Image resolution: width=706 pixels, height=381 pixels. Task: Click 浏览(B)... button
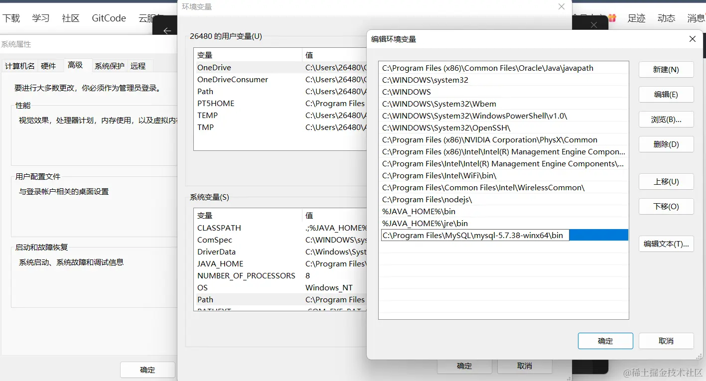[x=666, y=120]
